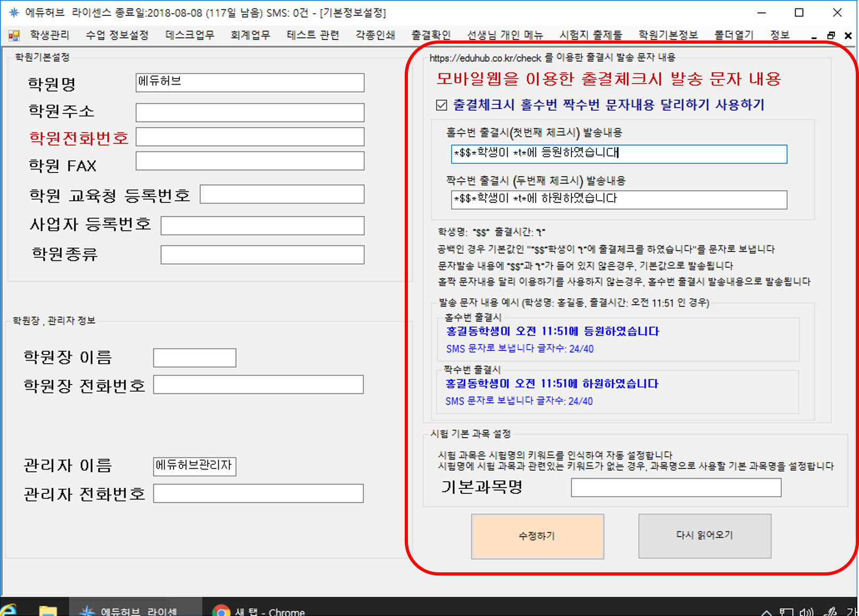
Task: Click the 기본과목명 input field
Action: (676, 487)
